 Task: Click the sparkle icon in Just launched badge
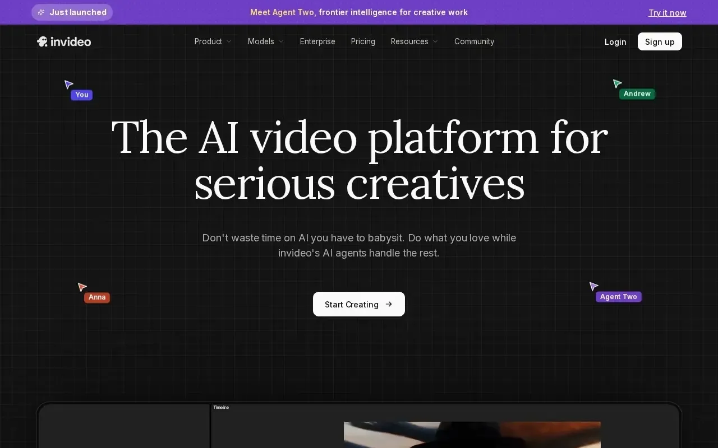[x=41, y=12]
